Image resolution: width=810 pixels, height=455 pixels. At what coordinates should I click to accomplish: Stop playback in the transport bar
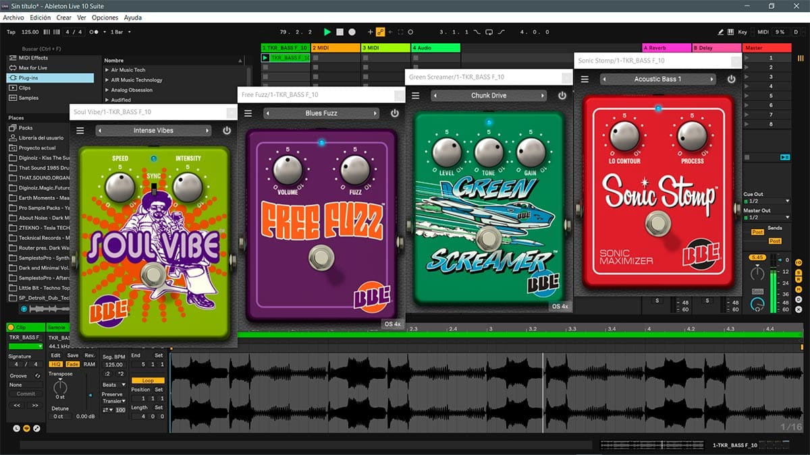(x=340, y=32)
